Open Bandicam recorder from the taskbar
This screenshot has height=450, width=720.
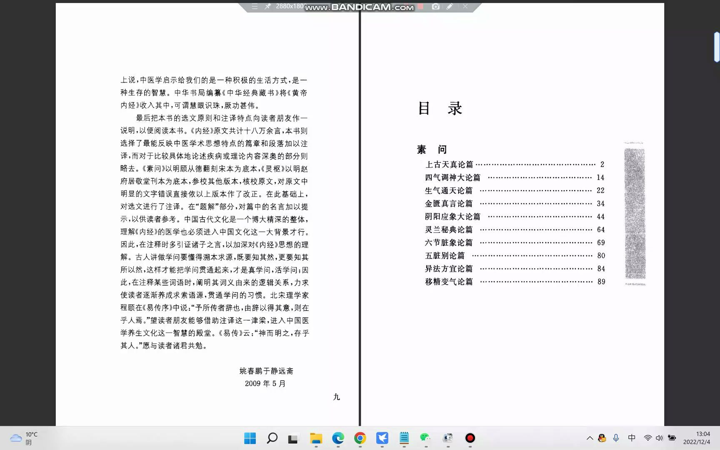tap(470, 438)
